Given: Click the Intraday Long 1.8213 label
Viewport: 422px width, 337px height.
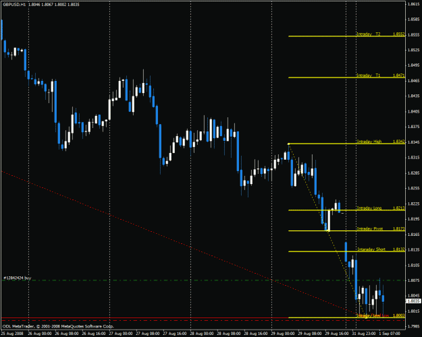Looking at the screenshot, I should coord(381,208).
